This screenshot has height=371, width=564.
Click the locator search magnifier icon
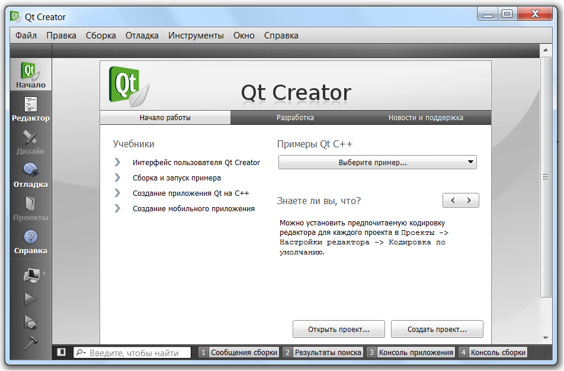click(x=81, y=353)
